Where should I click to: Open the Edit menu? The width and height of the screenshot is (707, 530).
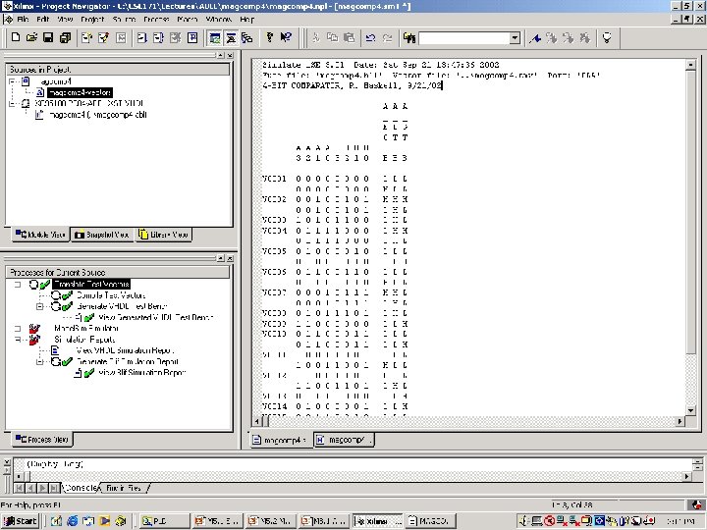(x=43, y=20)
